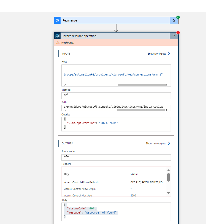The height and width of the screenshot is (224, 206).
Task: Expand raw outputs using the chevron
Action: 170,143
